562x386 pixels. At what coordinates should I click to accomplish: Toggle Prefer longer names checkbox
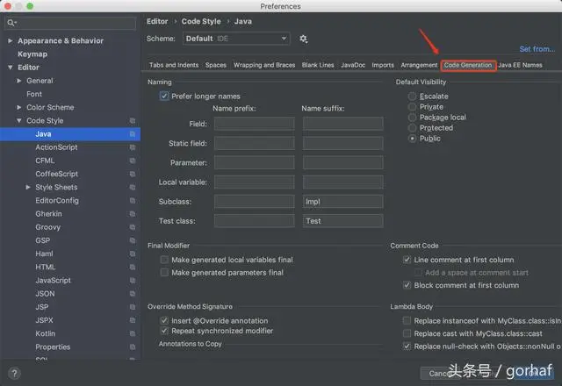click(164, 96)
